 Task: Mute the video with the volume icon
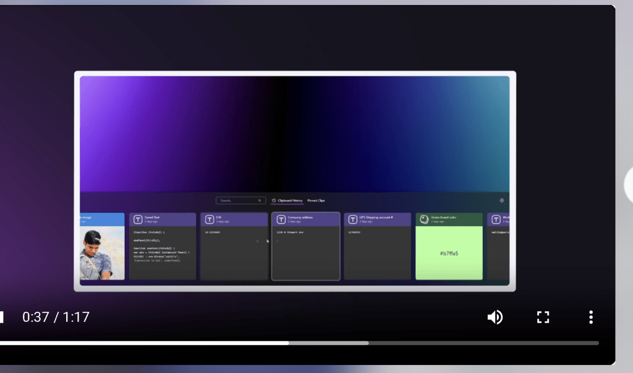(495, 317)
